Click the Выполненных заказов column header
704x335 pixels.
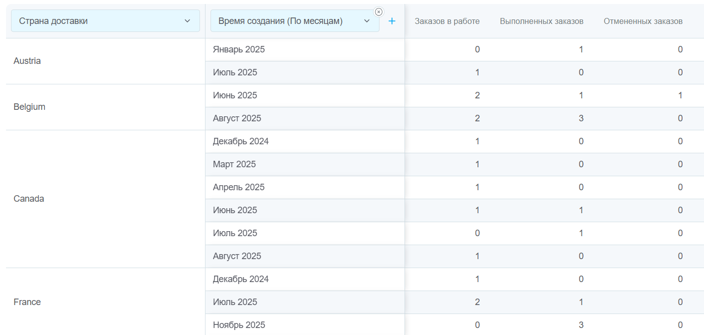[541, 21]
